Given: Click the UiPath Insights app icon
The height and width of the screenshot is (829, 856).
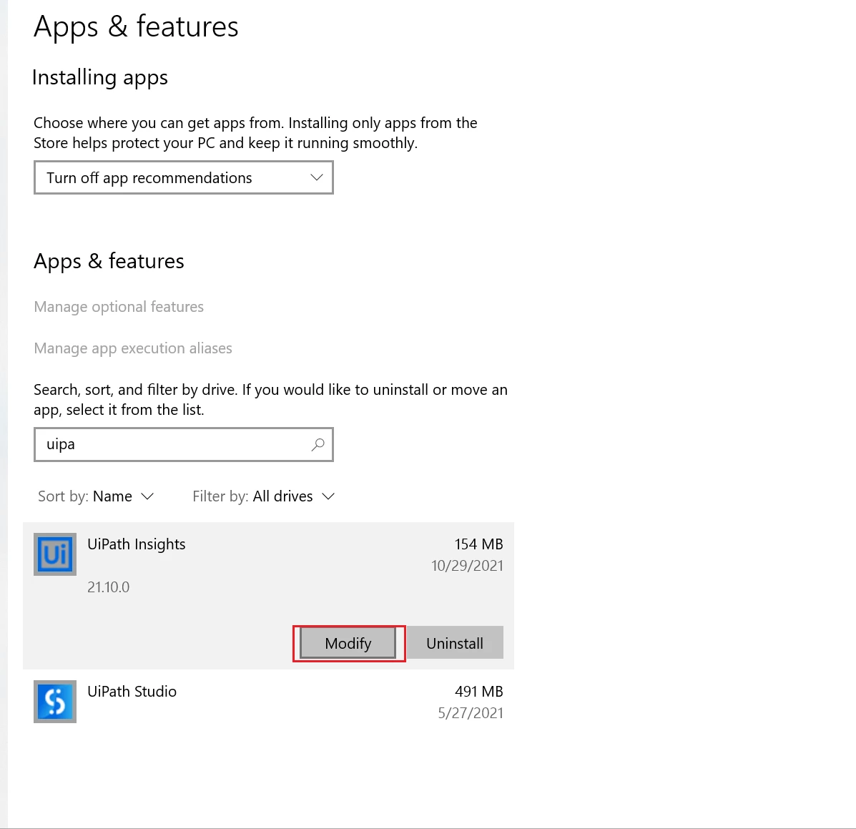Looking at the screenshot, I should click(x=55, y=554).
